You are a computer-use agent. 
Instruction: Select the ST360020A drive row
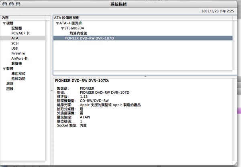coord(143,28)
